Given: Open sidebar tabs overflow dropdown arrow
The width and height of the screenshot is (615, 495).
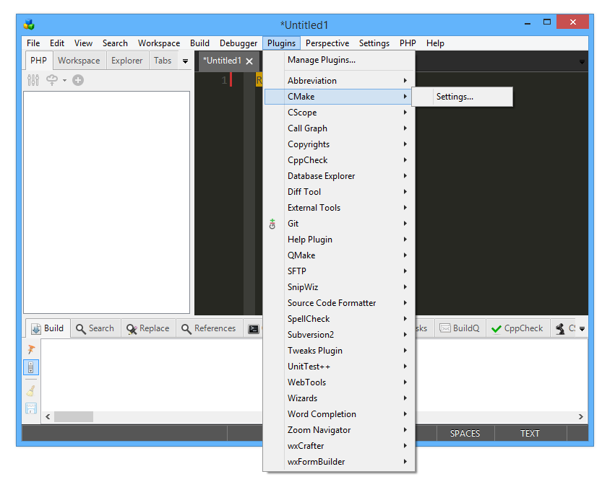Looking at the screenshot, I should click(185, 61).
